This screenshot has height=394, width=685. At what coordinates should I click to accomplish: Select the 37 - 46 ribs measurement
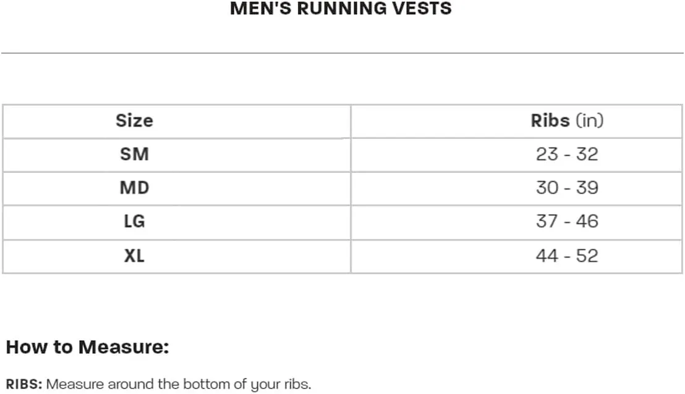(x=567, y=222)
